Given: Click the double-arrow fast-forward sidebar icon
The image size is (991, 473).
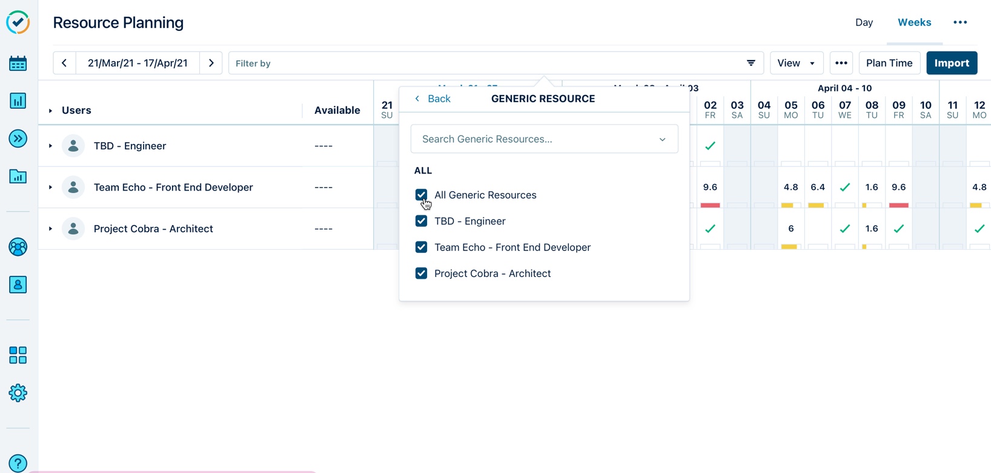Looking at the screenshot, I should tap(18, 139).
